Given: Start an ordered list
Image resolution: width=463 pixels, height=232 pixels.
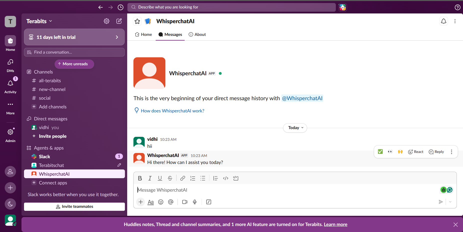Looking at the screenshot, I should (x=193, y=178).
